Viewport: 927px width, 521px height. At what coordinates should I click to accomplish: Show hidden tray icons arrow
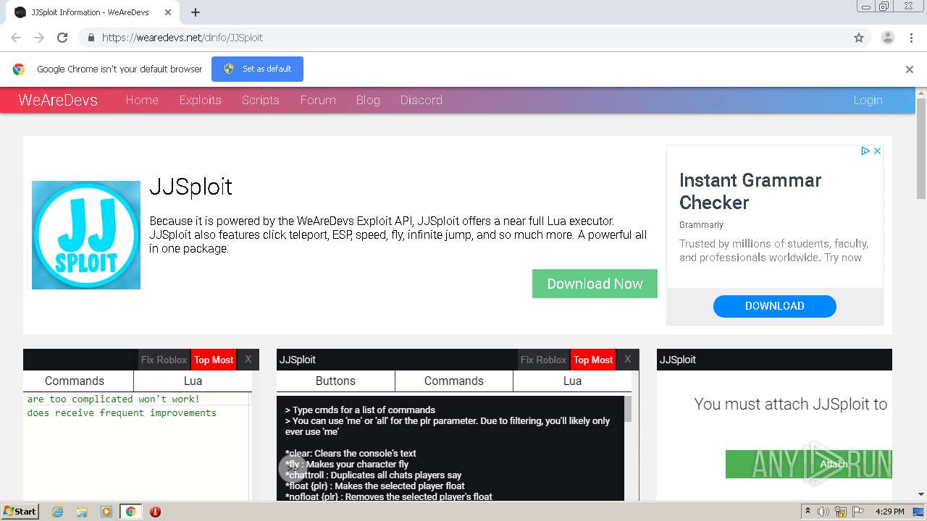(x=808, y=512)
